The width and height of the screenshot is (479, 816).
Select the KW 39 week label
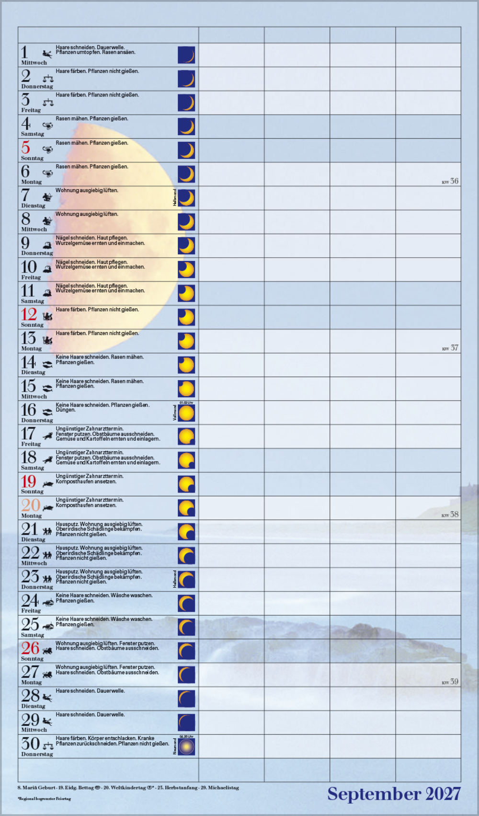[x=450, y=681]
